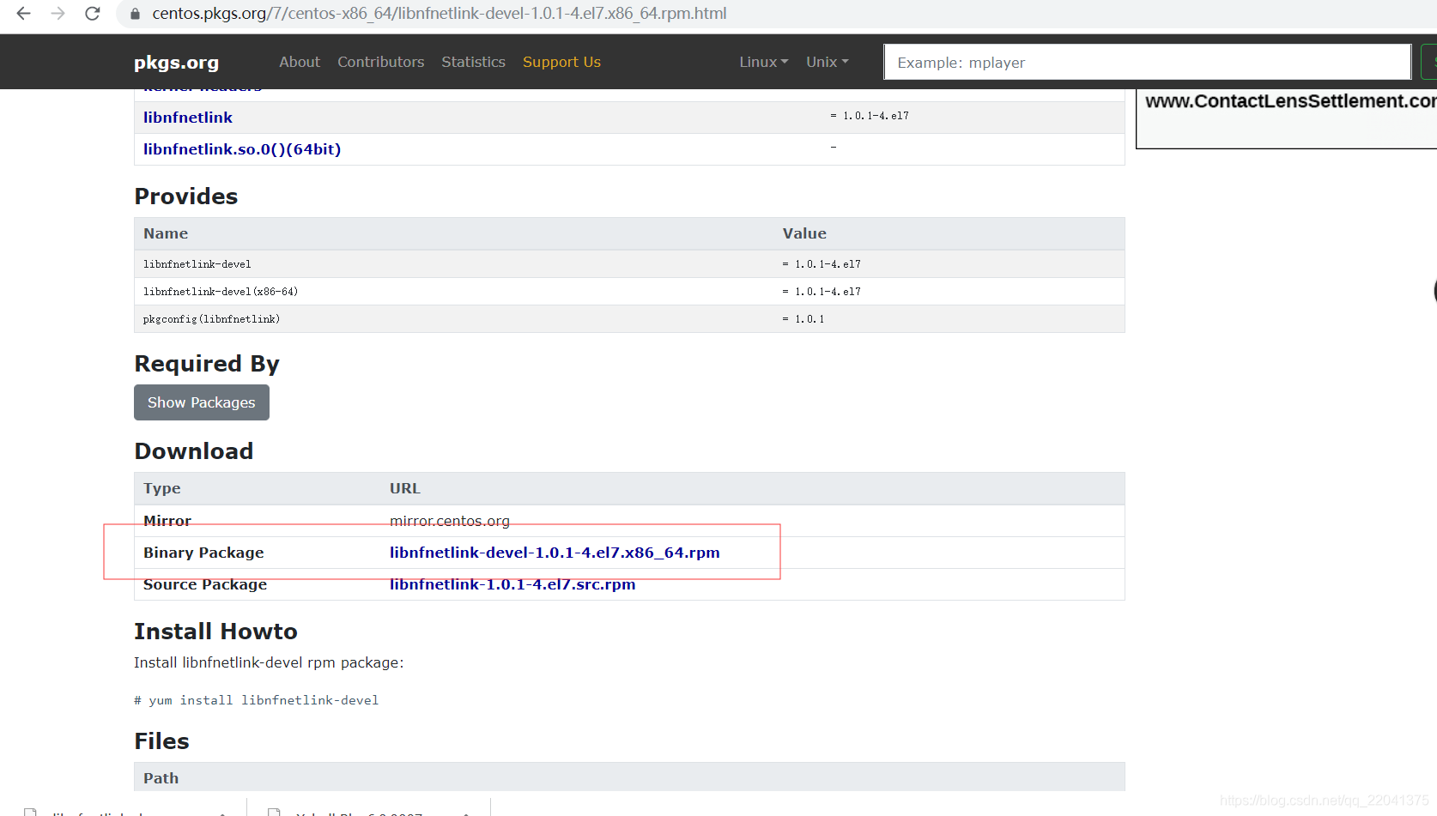The height and width of the screenshot is (816, 1437).
Task: Reload the page with refresh icon
Action: click(x=93, y=14)
